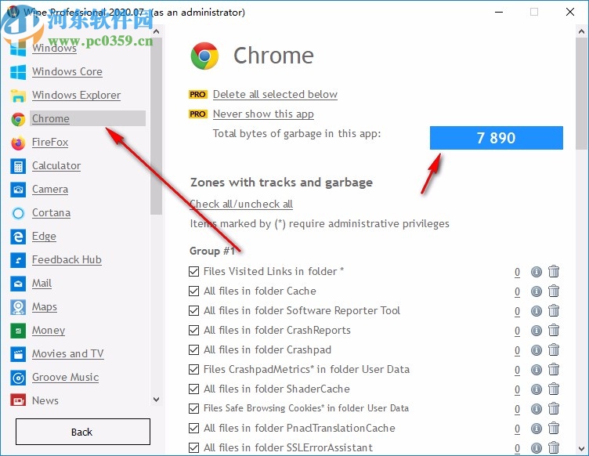This screenshot has width=589, height=456.
Task: Click sidebar scroll down arrow
Action: click(157, 400)
